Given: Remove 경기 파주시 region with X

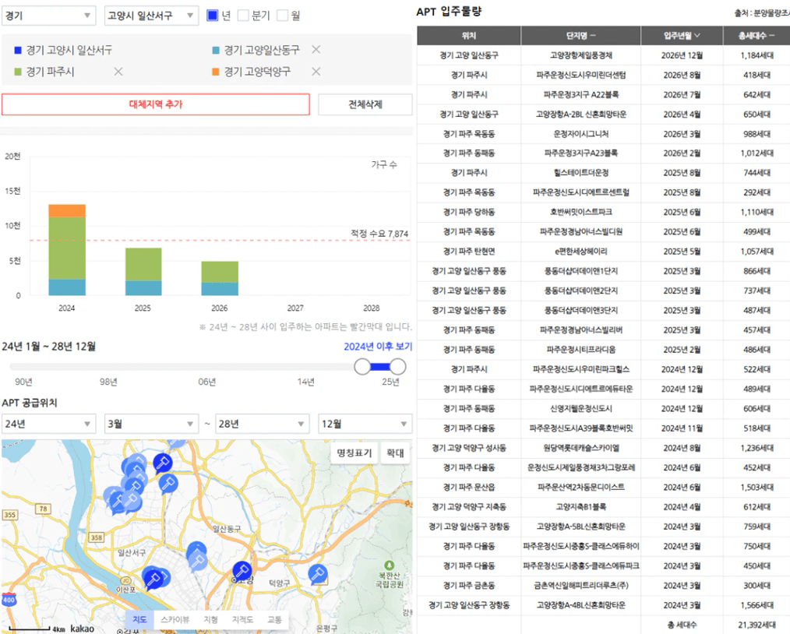Looking at the screenshot, I should click(x=118, y=72).
